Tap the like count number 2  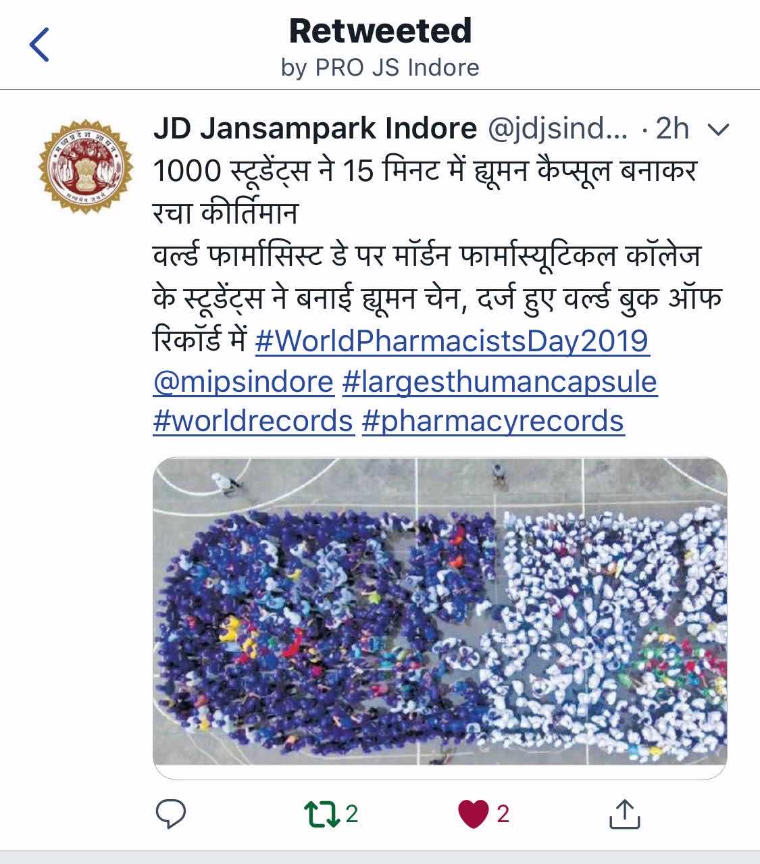click(503, 814)
